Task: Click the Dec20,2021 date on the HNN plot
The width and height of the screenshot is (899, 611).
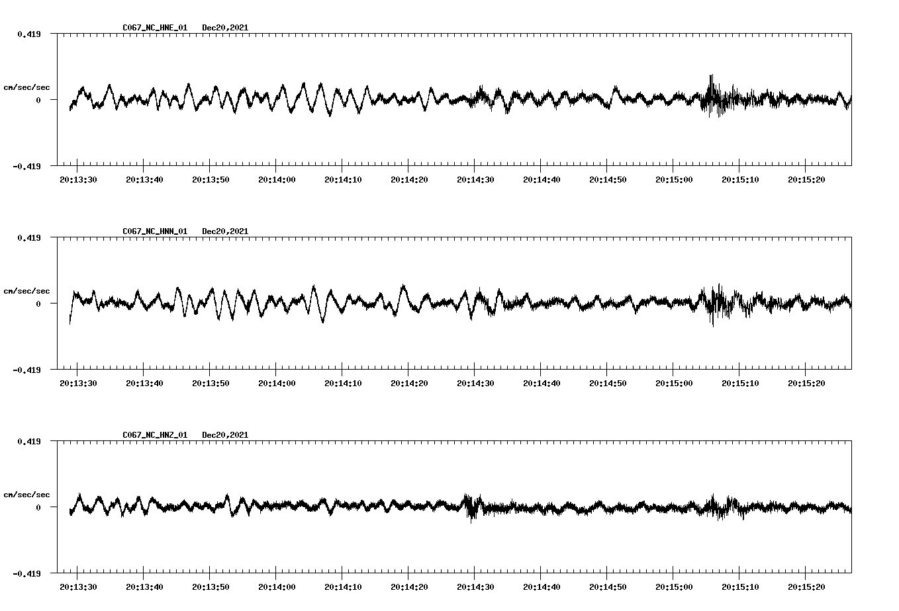Action: [x=225, y=231]
